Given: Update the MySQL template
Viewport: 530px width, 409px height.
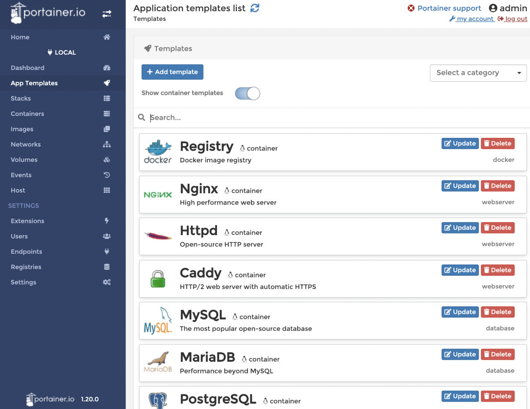Looking at the screenshot, I should pos(460,312).
